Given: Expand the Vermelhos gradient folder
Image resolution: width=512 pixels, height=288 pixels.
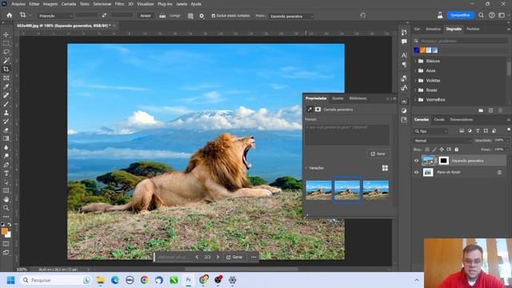Looking at the screenshot, I should point(415,99).
